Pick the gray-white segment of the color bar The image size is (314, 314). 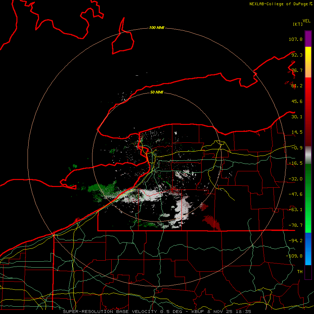tap(308, 155)
